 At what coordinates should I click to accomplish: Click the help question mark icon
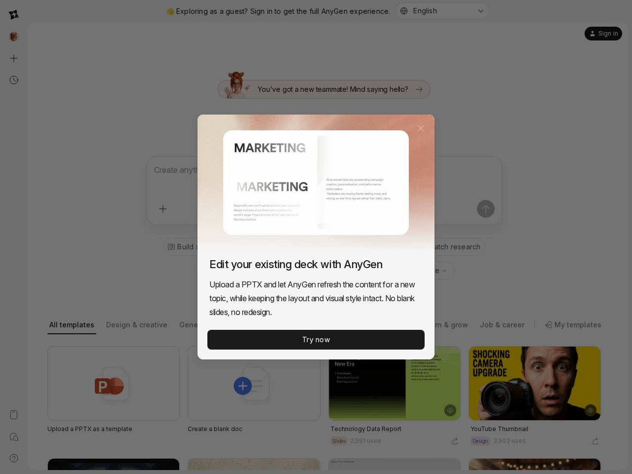coord(14,458)
